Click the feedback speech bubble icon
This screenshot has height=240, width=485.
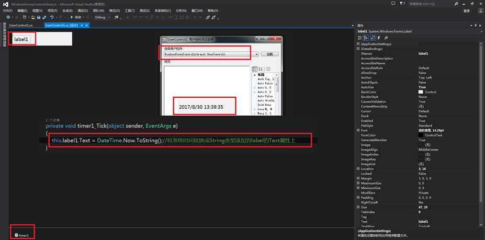coord(393,4)
